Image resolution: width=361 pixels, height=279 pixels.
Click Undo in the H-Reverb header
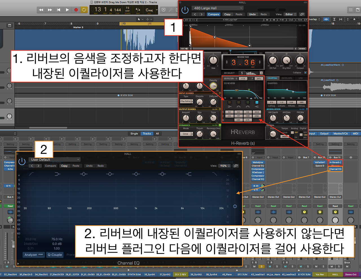(x=252, y=14)
